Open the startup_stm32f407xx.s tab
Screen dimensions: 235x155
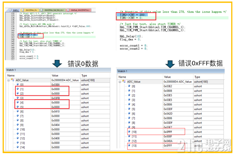click(78, 10)
